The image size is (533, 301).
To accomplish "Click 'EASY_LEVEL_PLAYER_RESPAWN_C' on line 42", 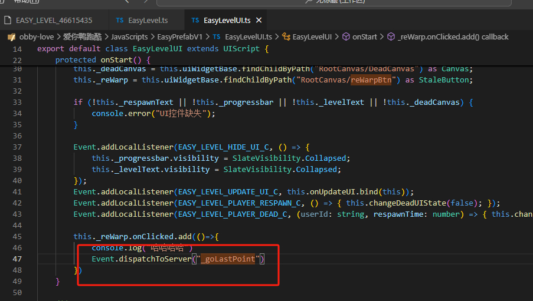I will [x=239, y=203].
